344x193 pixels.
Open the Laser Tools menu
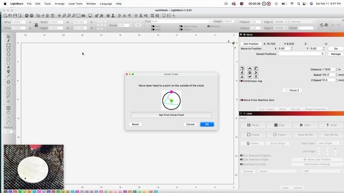tap(75, 4)
